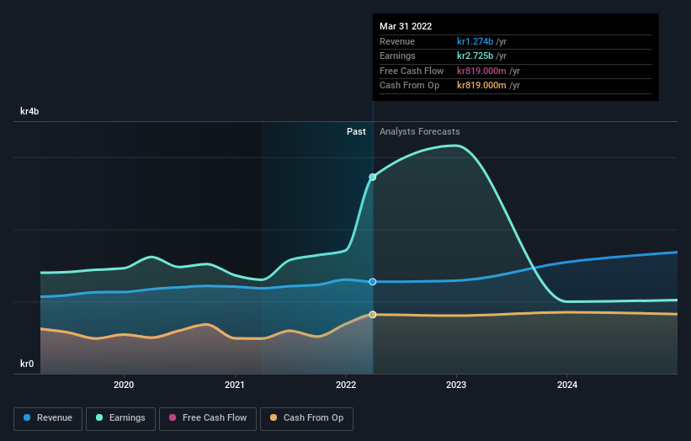691x441 pixels.
Task: Select the Earnings data point marker at Mar 2022
Action: 373,177
